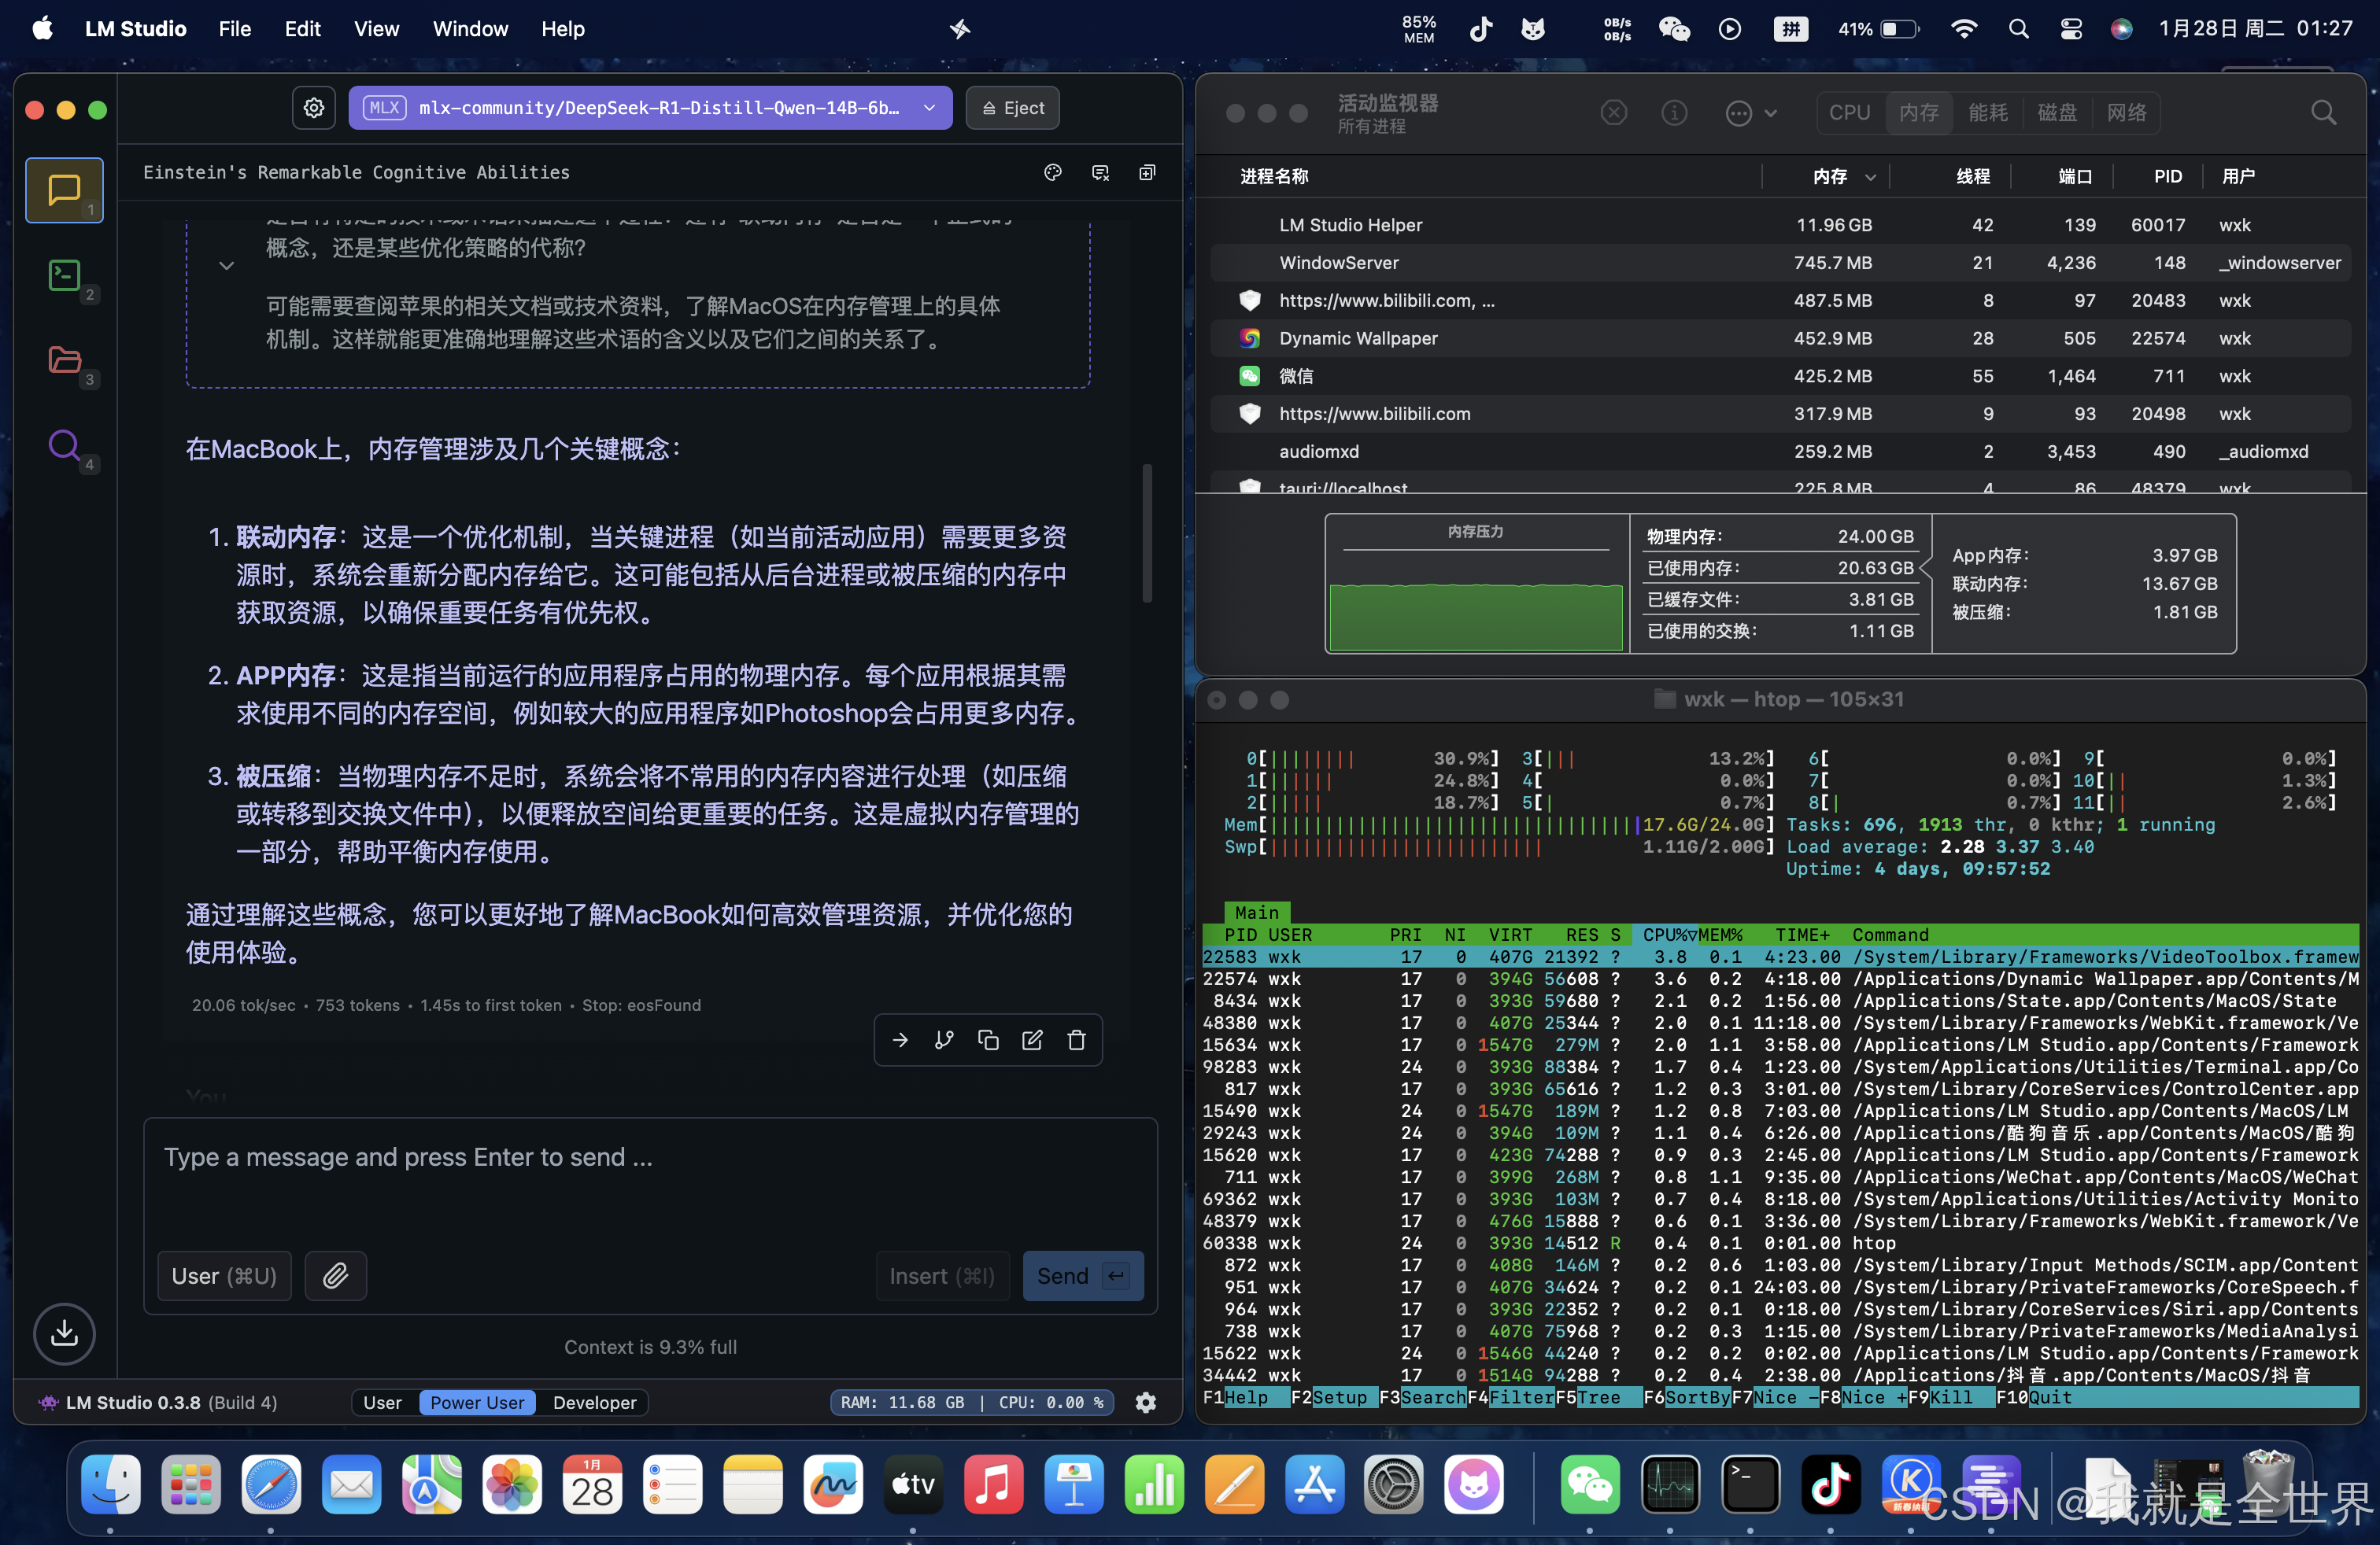Attach a file using the paperclip icon

tap(335, 1276)
